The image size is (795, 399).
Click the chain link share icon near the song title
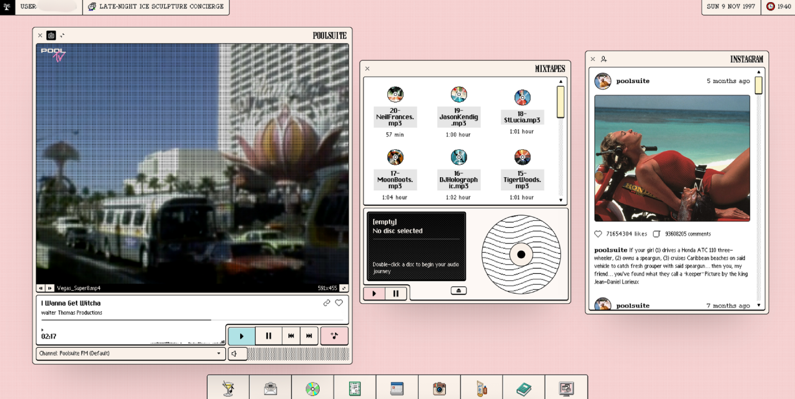[328, 303]
